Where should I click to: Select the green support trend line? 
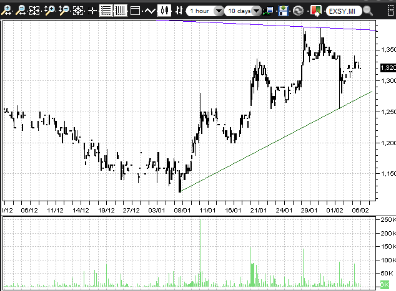coord(277,141)
